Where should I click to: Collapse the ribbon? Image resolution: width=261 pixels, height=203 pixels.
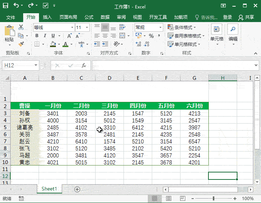255,53
